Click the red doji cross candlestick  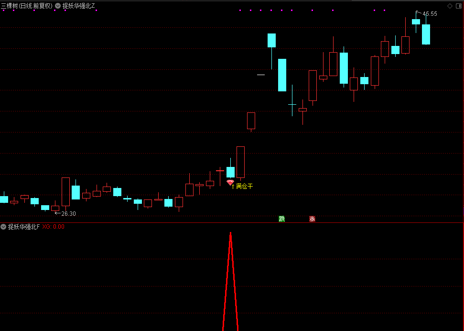220,170
